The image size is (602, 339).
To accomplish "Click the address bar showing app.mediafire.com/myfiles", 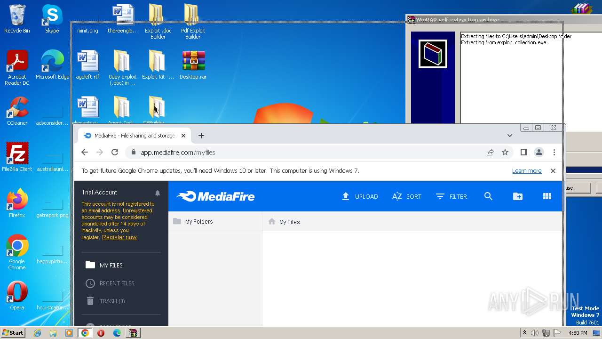I will pos(306,152).
